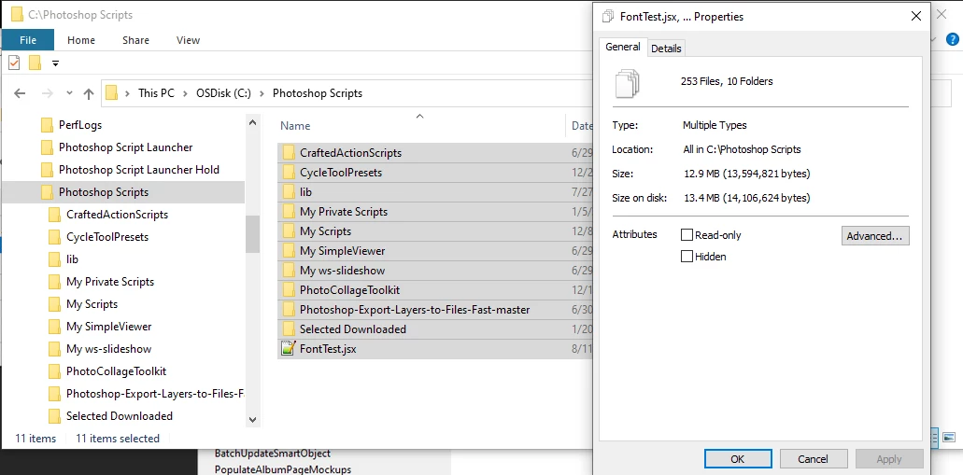Cancel the Properties dialog

[814, 459]
